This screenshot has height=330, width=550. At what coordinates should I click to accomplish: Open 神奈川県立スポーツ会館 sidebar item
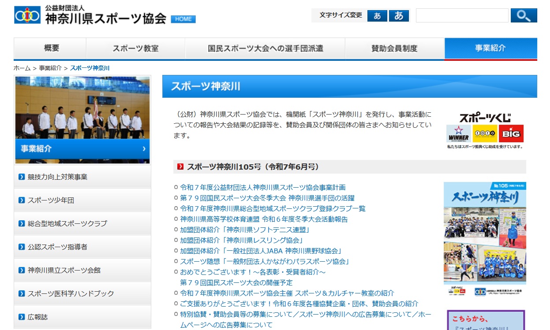[64, 270]
